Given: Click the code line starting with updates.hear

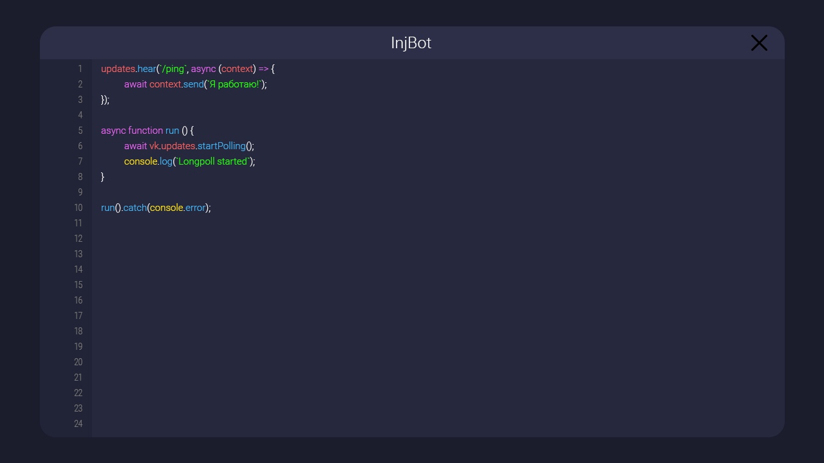Looking at the screenshot, I should 188,69.
